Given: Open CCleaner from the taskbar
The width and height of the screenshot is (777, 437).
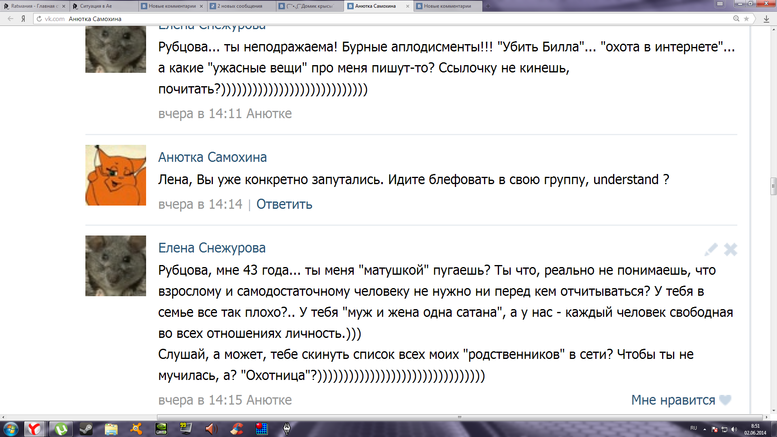Looking at the screenshot, I should 237,429.
